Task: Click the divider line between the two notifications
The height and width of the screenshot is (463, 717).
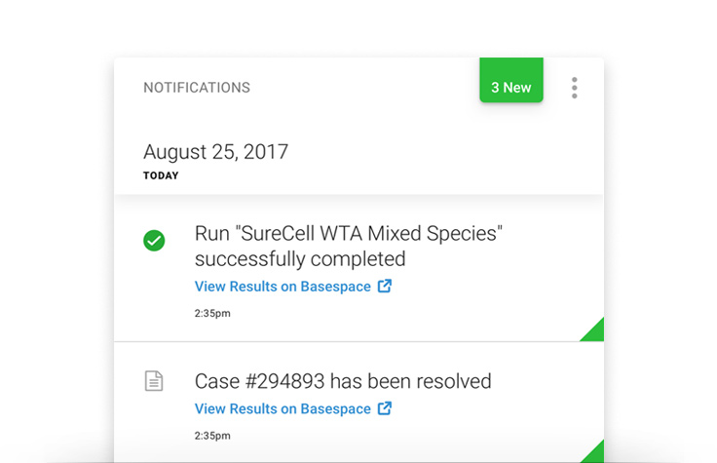Action: [x=358, y=342]
